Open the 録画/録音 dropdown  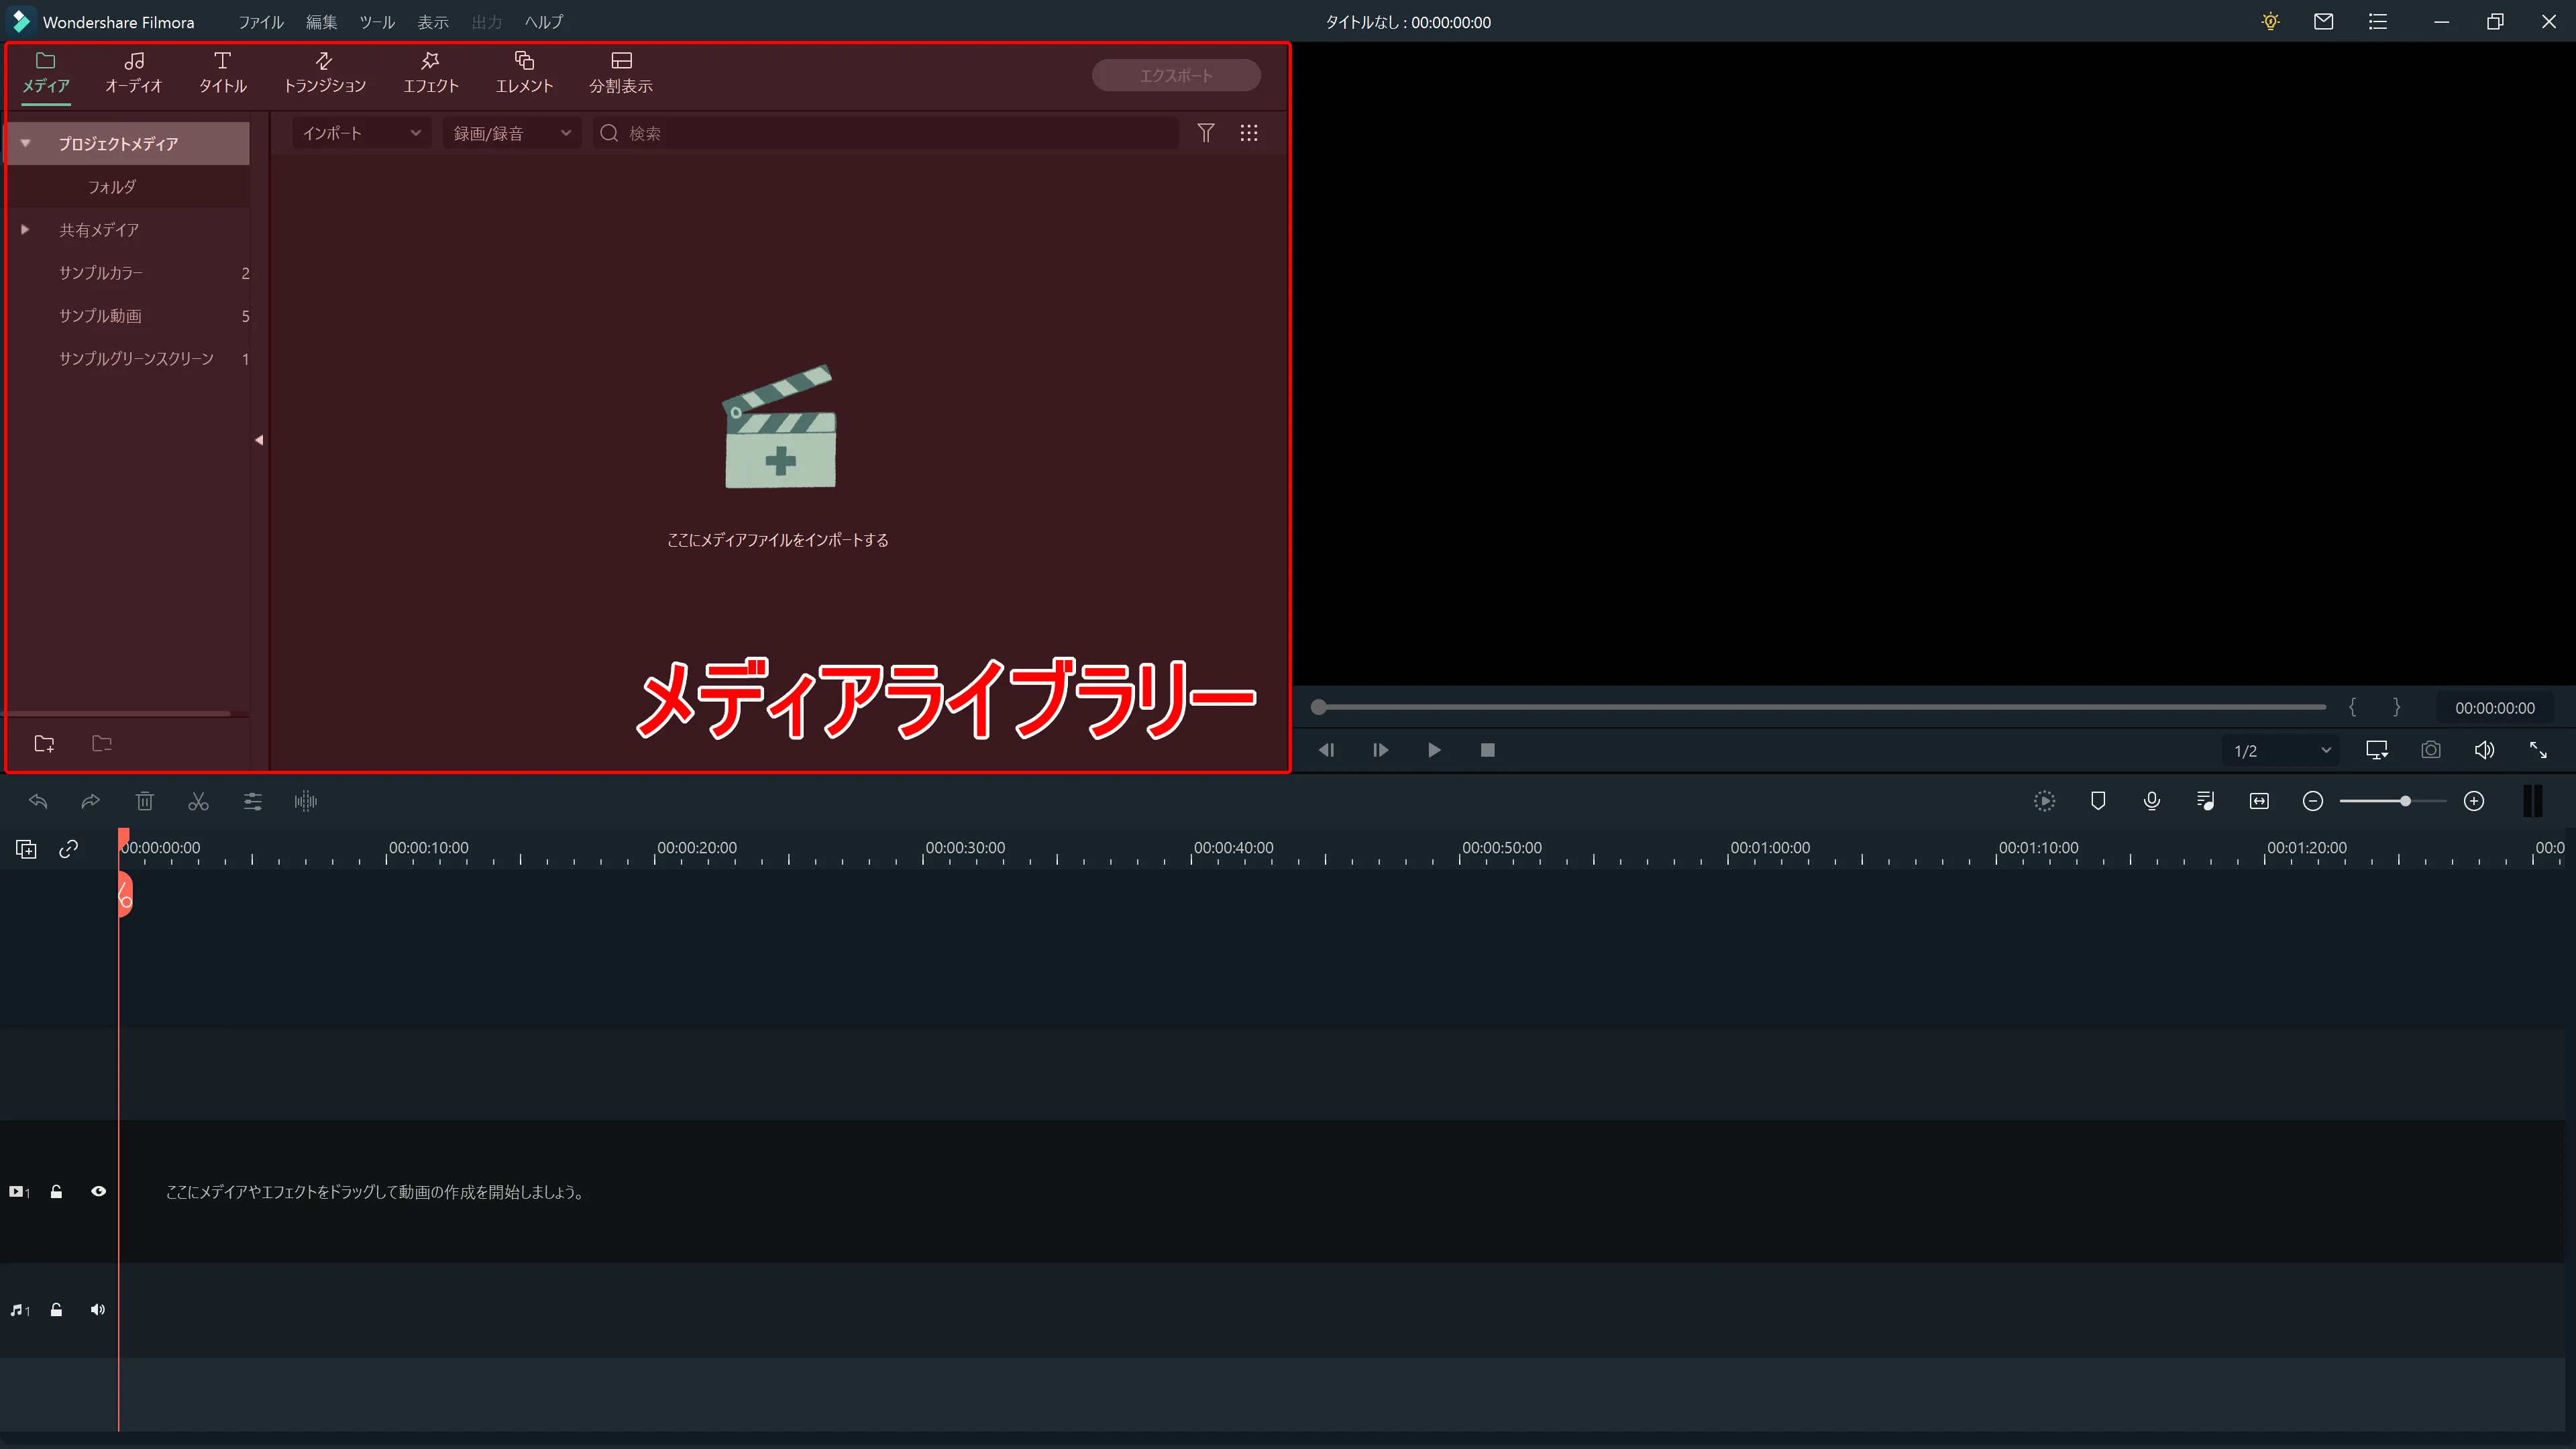pos(512,133)
